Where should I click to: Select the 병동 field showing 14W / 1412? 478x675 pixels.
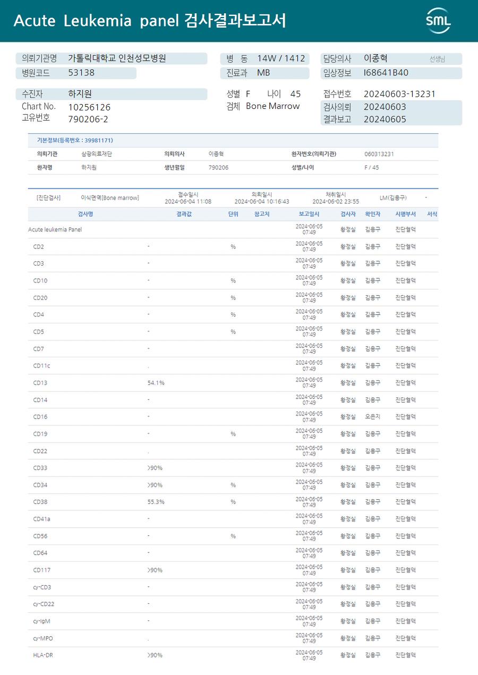[x=280, y=58]
